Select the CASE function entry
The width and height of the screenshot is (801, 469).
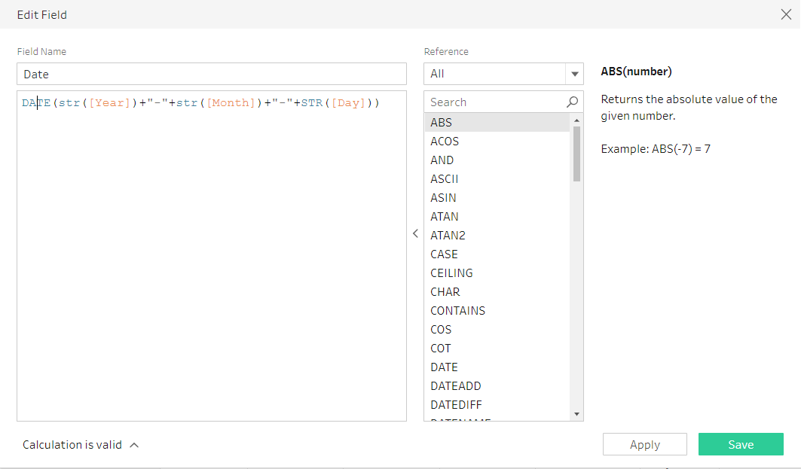point(444,254)
